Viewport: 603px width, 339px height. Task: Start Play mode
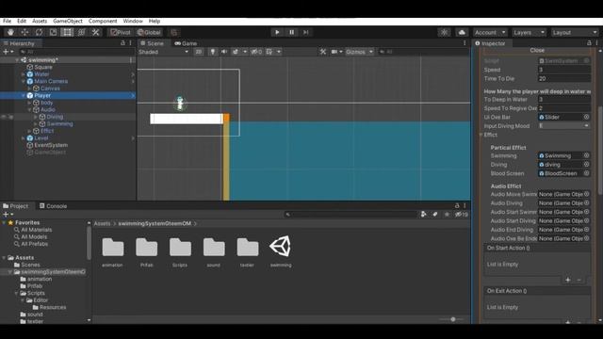pyautogui.click(x=277, y=32)
